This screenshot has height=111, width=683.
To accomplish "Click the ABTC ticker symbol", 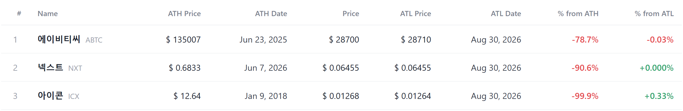I will [94, 40].
